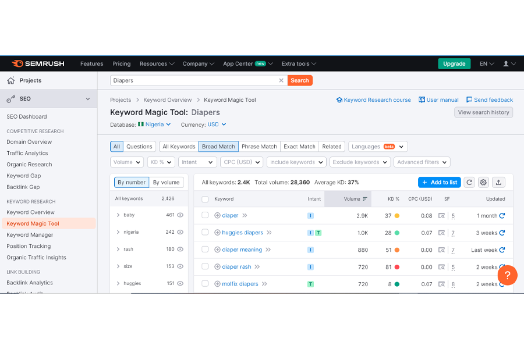524x349 pixels.
Task: Open the double-arrow next to diaper meaning
Action: [268, 250]
